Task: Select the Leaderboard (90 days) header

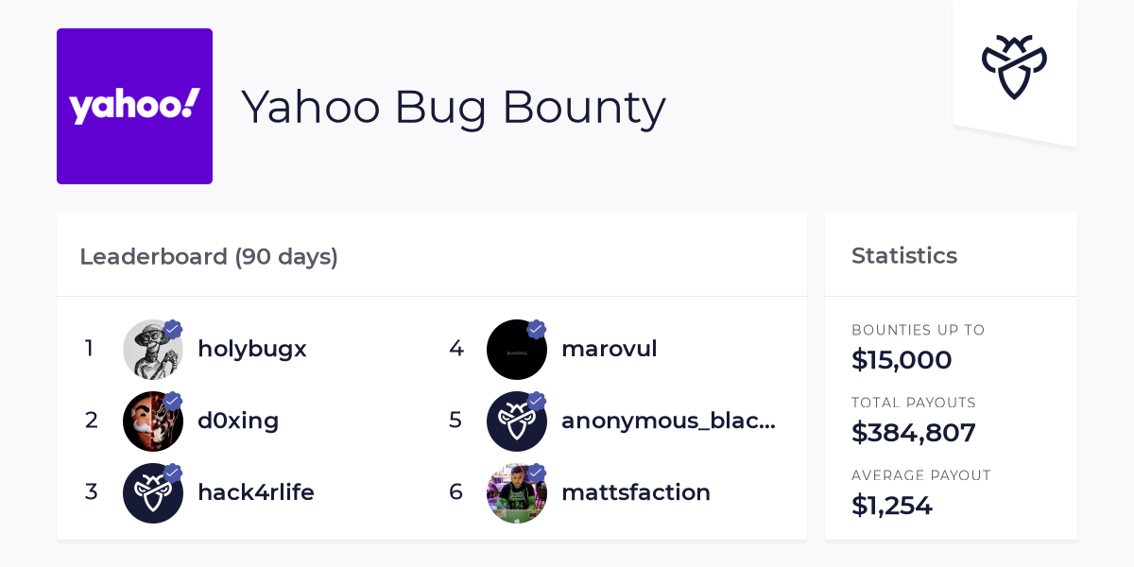Action: 209,256
